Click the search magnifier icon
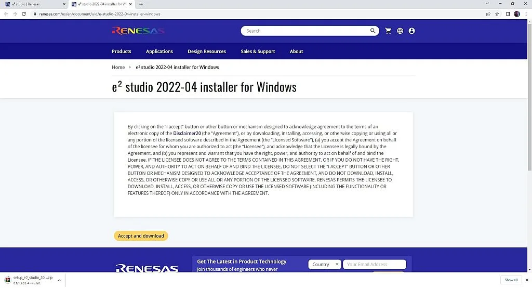Screen dimensions: 532x288 [x=373, y=31]
